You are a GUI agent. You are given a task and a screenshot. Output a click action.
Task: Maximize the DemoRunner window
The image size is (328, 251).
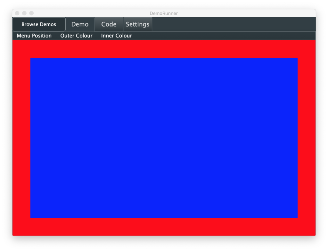pyautogui.click(x=31, y=13)
